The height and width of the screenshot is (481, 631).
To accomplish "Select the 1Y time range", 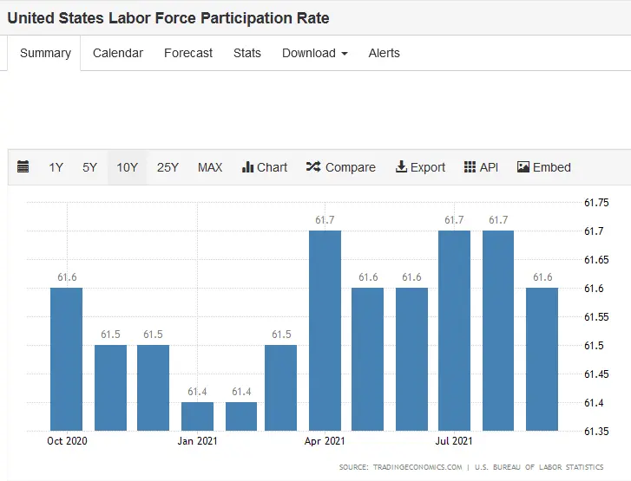I will [56, 167].
